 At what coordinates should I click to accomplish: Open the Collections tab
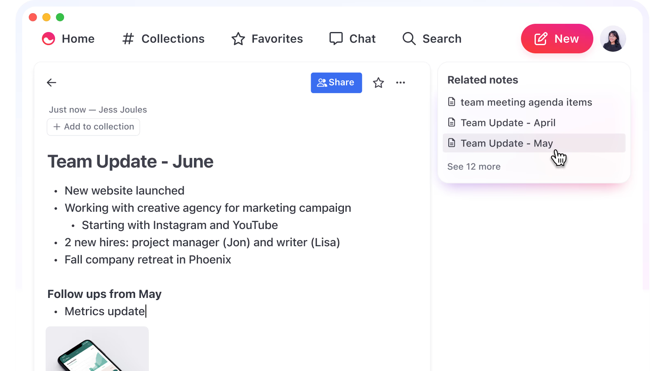pyautogui.click(x=164, y=39)
